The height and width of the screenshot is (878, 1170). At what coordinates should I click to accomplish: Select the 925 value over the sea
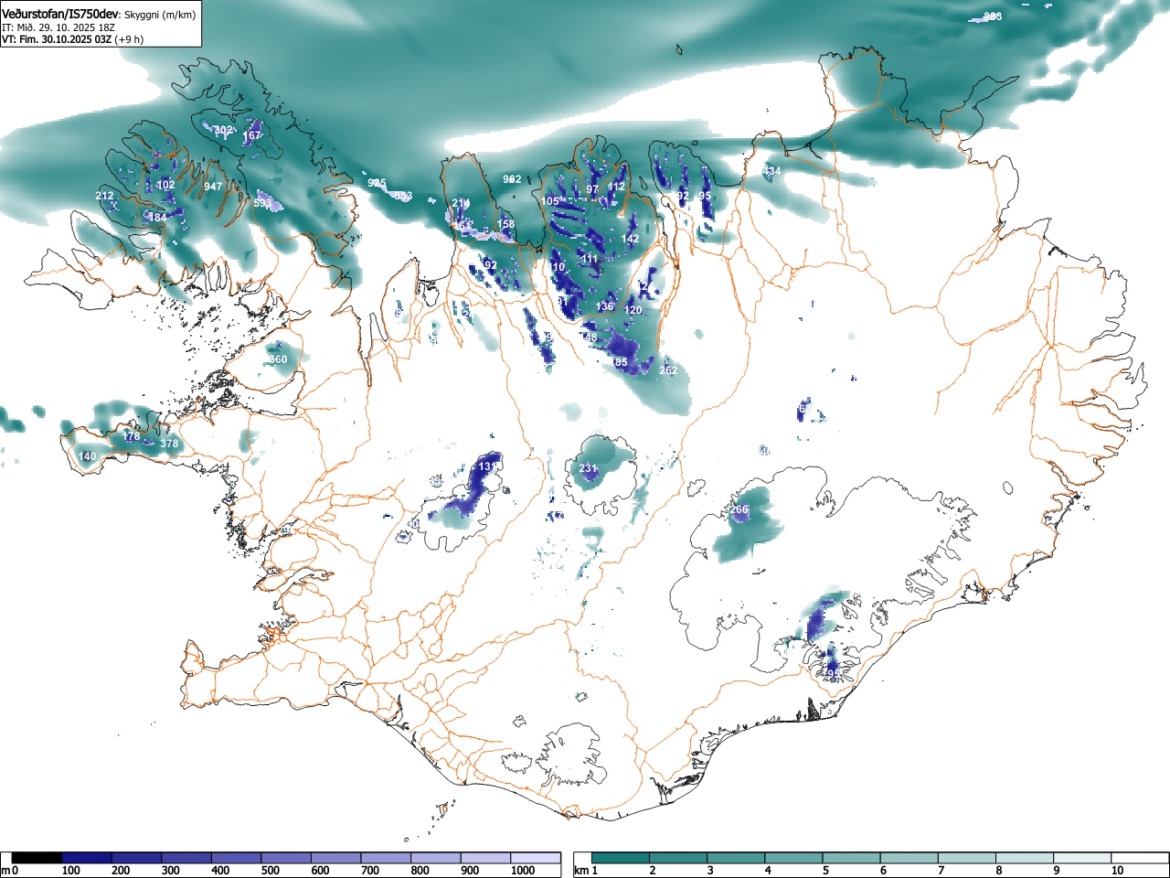(x=377, y=184)
